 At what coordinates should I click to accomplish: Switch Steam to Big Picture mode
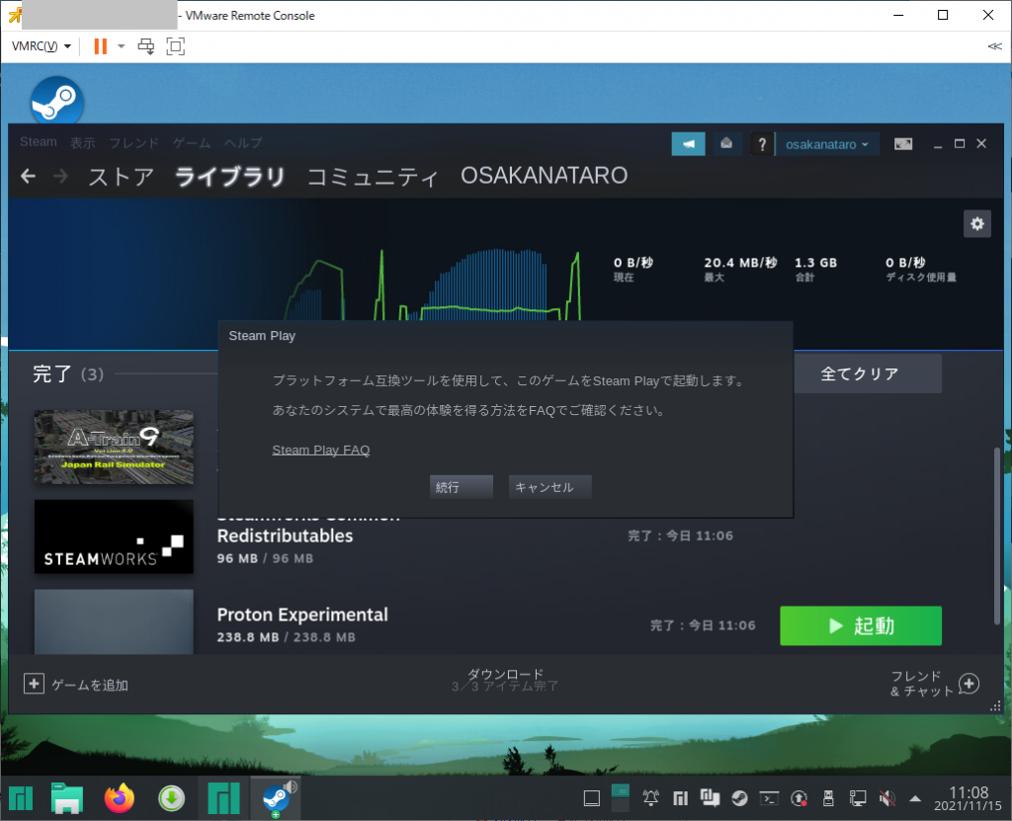[903, 144]
